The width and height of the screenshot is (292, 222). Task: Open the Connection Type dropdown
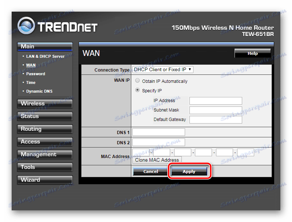pyautogui.click(x=163, y=70)
